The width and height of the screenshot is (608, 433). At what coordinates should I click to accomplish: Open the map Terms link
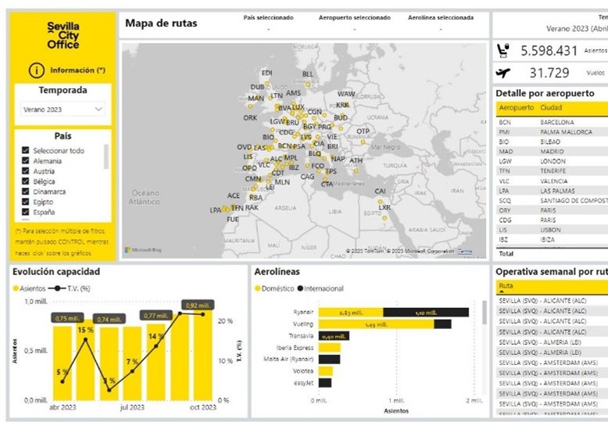(465, 251)
